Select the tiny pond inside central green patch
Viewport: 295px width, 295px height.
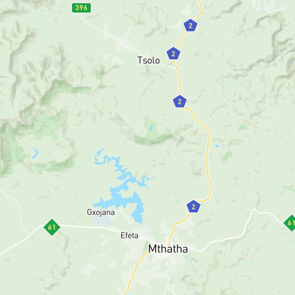coord(151,128)
